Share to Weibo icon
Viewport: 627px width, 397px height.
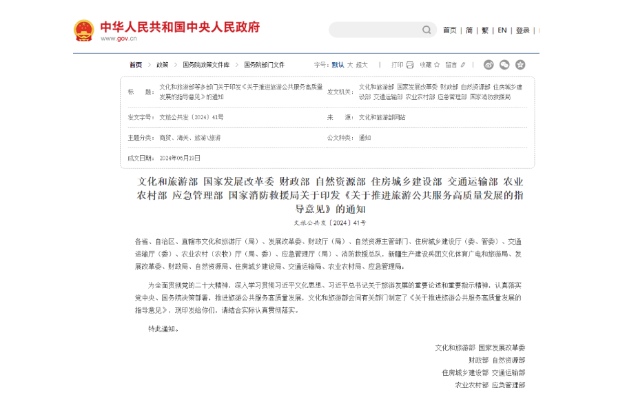(x=489, y=65)
